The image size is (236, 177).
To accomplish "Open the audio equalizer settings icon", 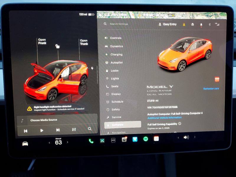I will click(74, 130).
